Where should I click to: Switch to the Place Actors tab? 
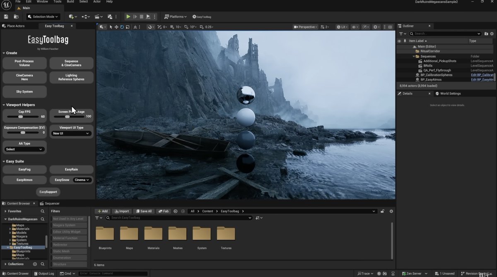14,26
